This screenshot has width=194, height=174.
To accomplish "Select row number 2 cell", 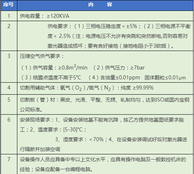I will 9,36.
